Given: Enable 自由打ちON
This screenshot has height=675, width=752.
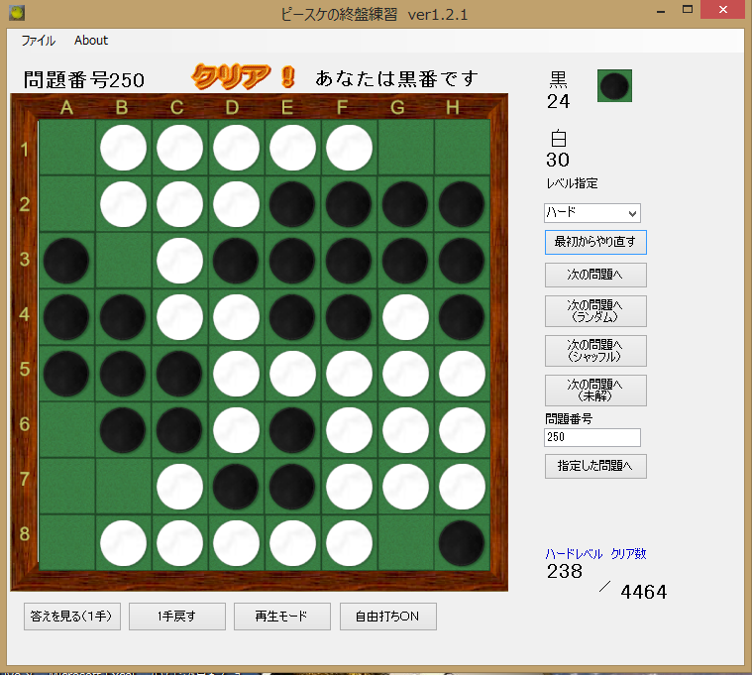Looking at the screenshot, I should pyautogui.click(x=388, y=616).
